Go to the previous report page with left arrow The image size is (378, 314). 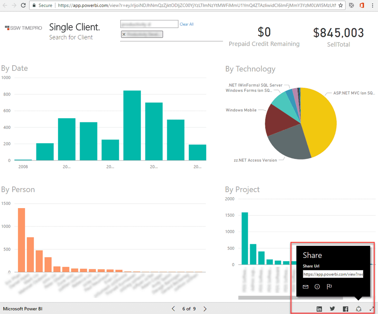pyautogui.click(x=173, y=309)
